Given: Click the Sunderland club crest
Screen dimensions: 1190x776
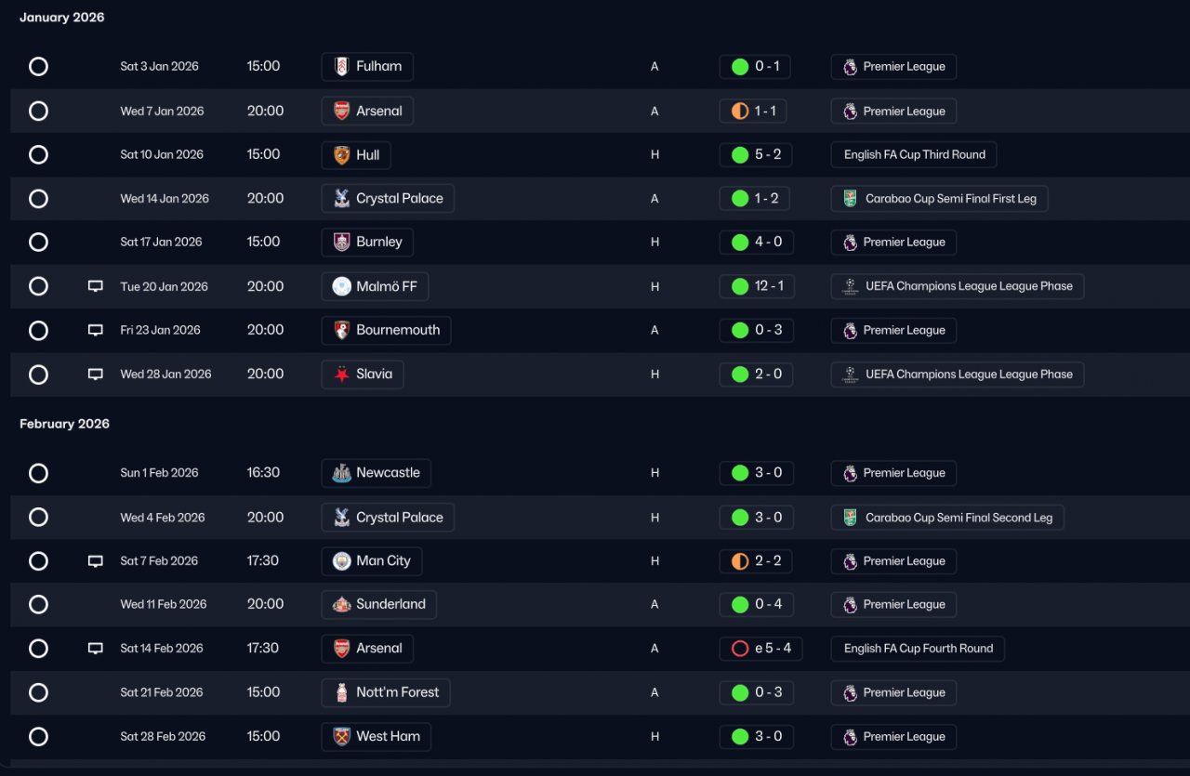Looking at the screenshot, I should pyautogui.click(x=341, y=605).
